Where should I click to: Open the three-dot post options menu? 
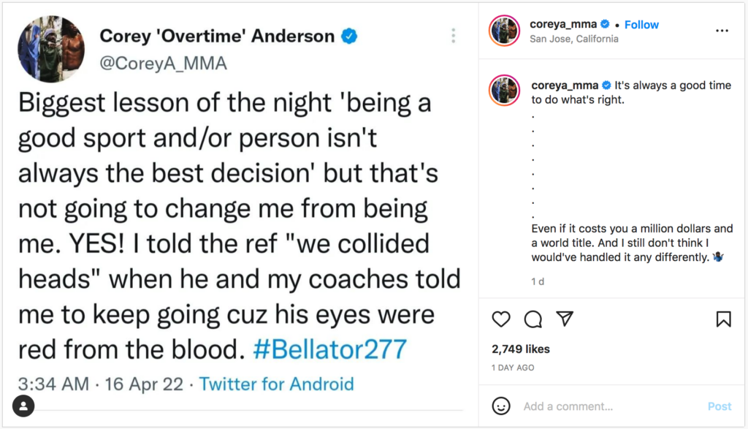[x=722, y=31]
